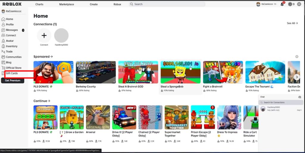
Task: Click the Official Store cart icon
Action: (x=3, y=68)
